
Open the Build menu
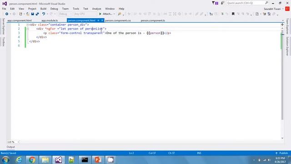pos(43,9)
